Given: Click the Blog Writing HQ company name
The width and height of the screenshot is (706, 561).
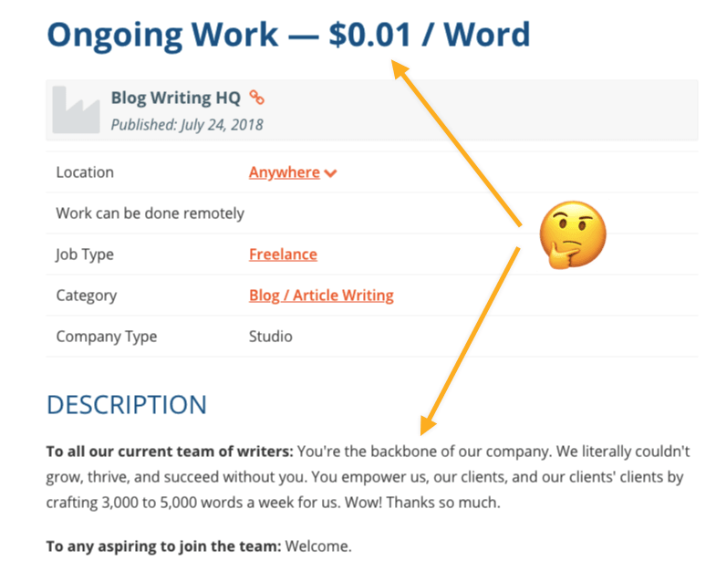Looking at the screenshot, I should (x=175, y=99).
